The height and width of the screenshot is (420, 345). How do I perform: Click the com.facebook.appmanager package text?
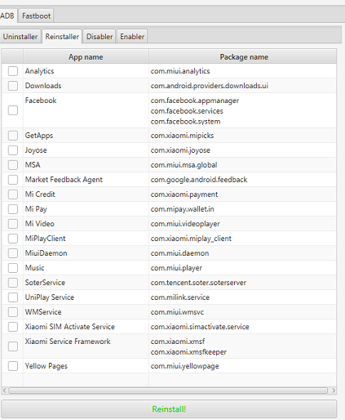tap(195, 101)
